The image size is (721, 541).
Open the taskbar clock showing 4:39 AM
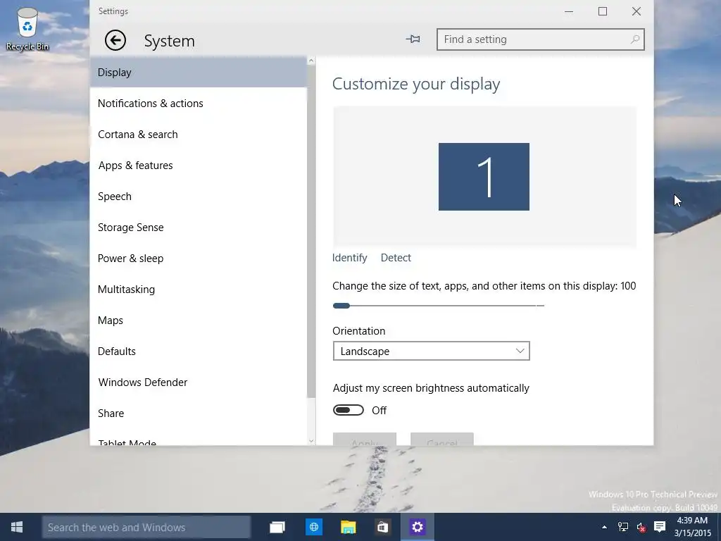coord(693,527)
